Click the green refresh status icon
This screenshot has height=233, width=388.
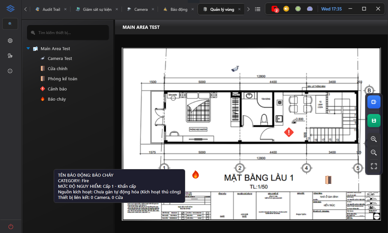click(298, 9)
